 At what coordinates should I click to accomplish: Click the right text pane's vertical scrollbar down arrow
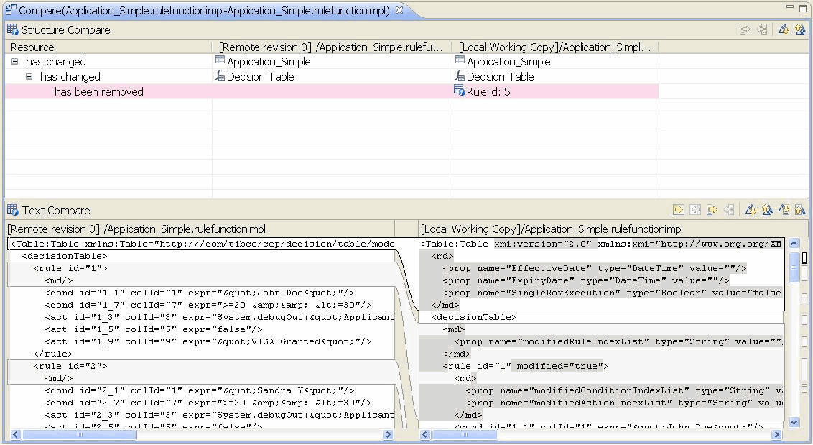pyautogui.click(x=794, y=423)
